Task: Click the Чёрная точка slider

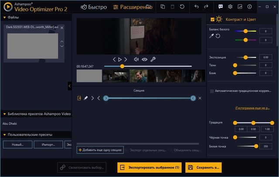Action: click(245, 137)
